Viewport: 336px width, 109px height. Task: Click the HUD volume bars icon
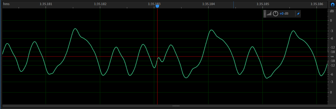269,14
